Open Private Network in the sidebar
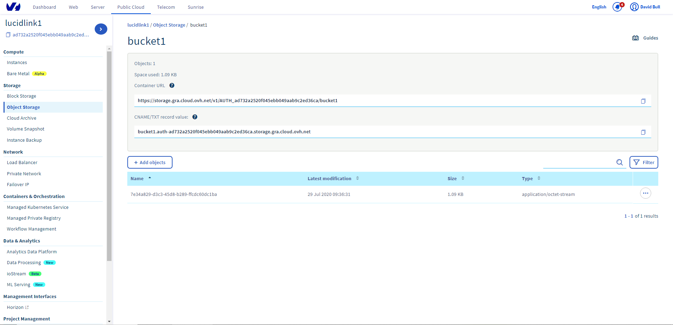This screenshot has height=325, width=673. click(24, 174)
